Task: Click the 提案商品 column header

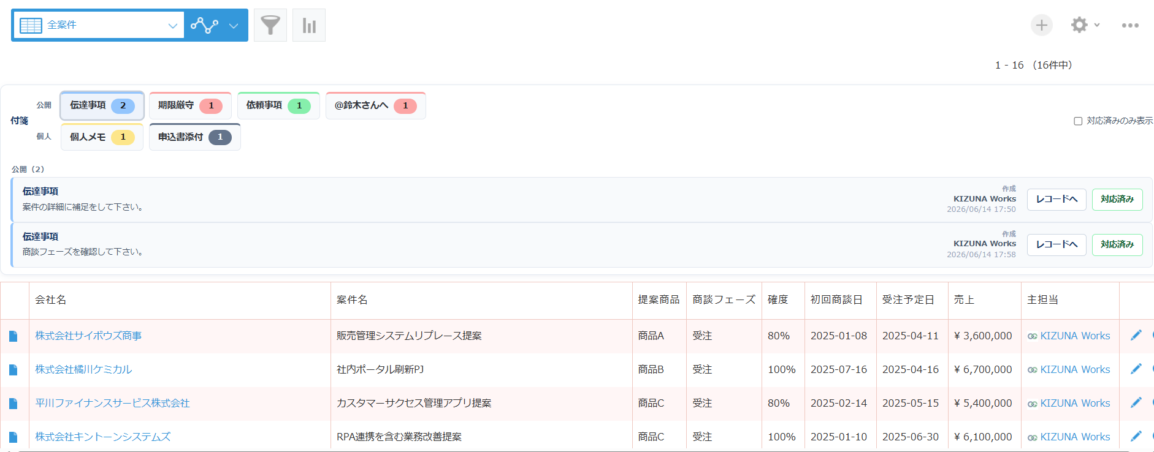Action: 659,300
